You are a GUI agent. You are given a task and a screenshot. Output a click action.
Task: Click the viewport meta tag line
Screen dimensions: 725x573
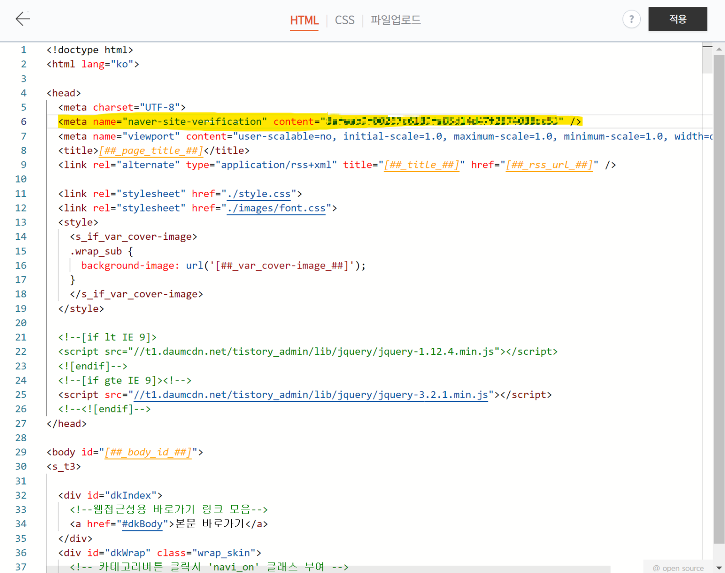click(x=385, y=136)
